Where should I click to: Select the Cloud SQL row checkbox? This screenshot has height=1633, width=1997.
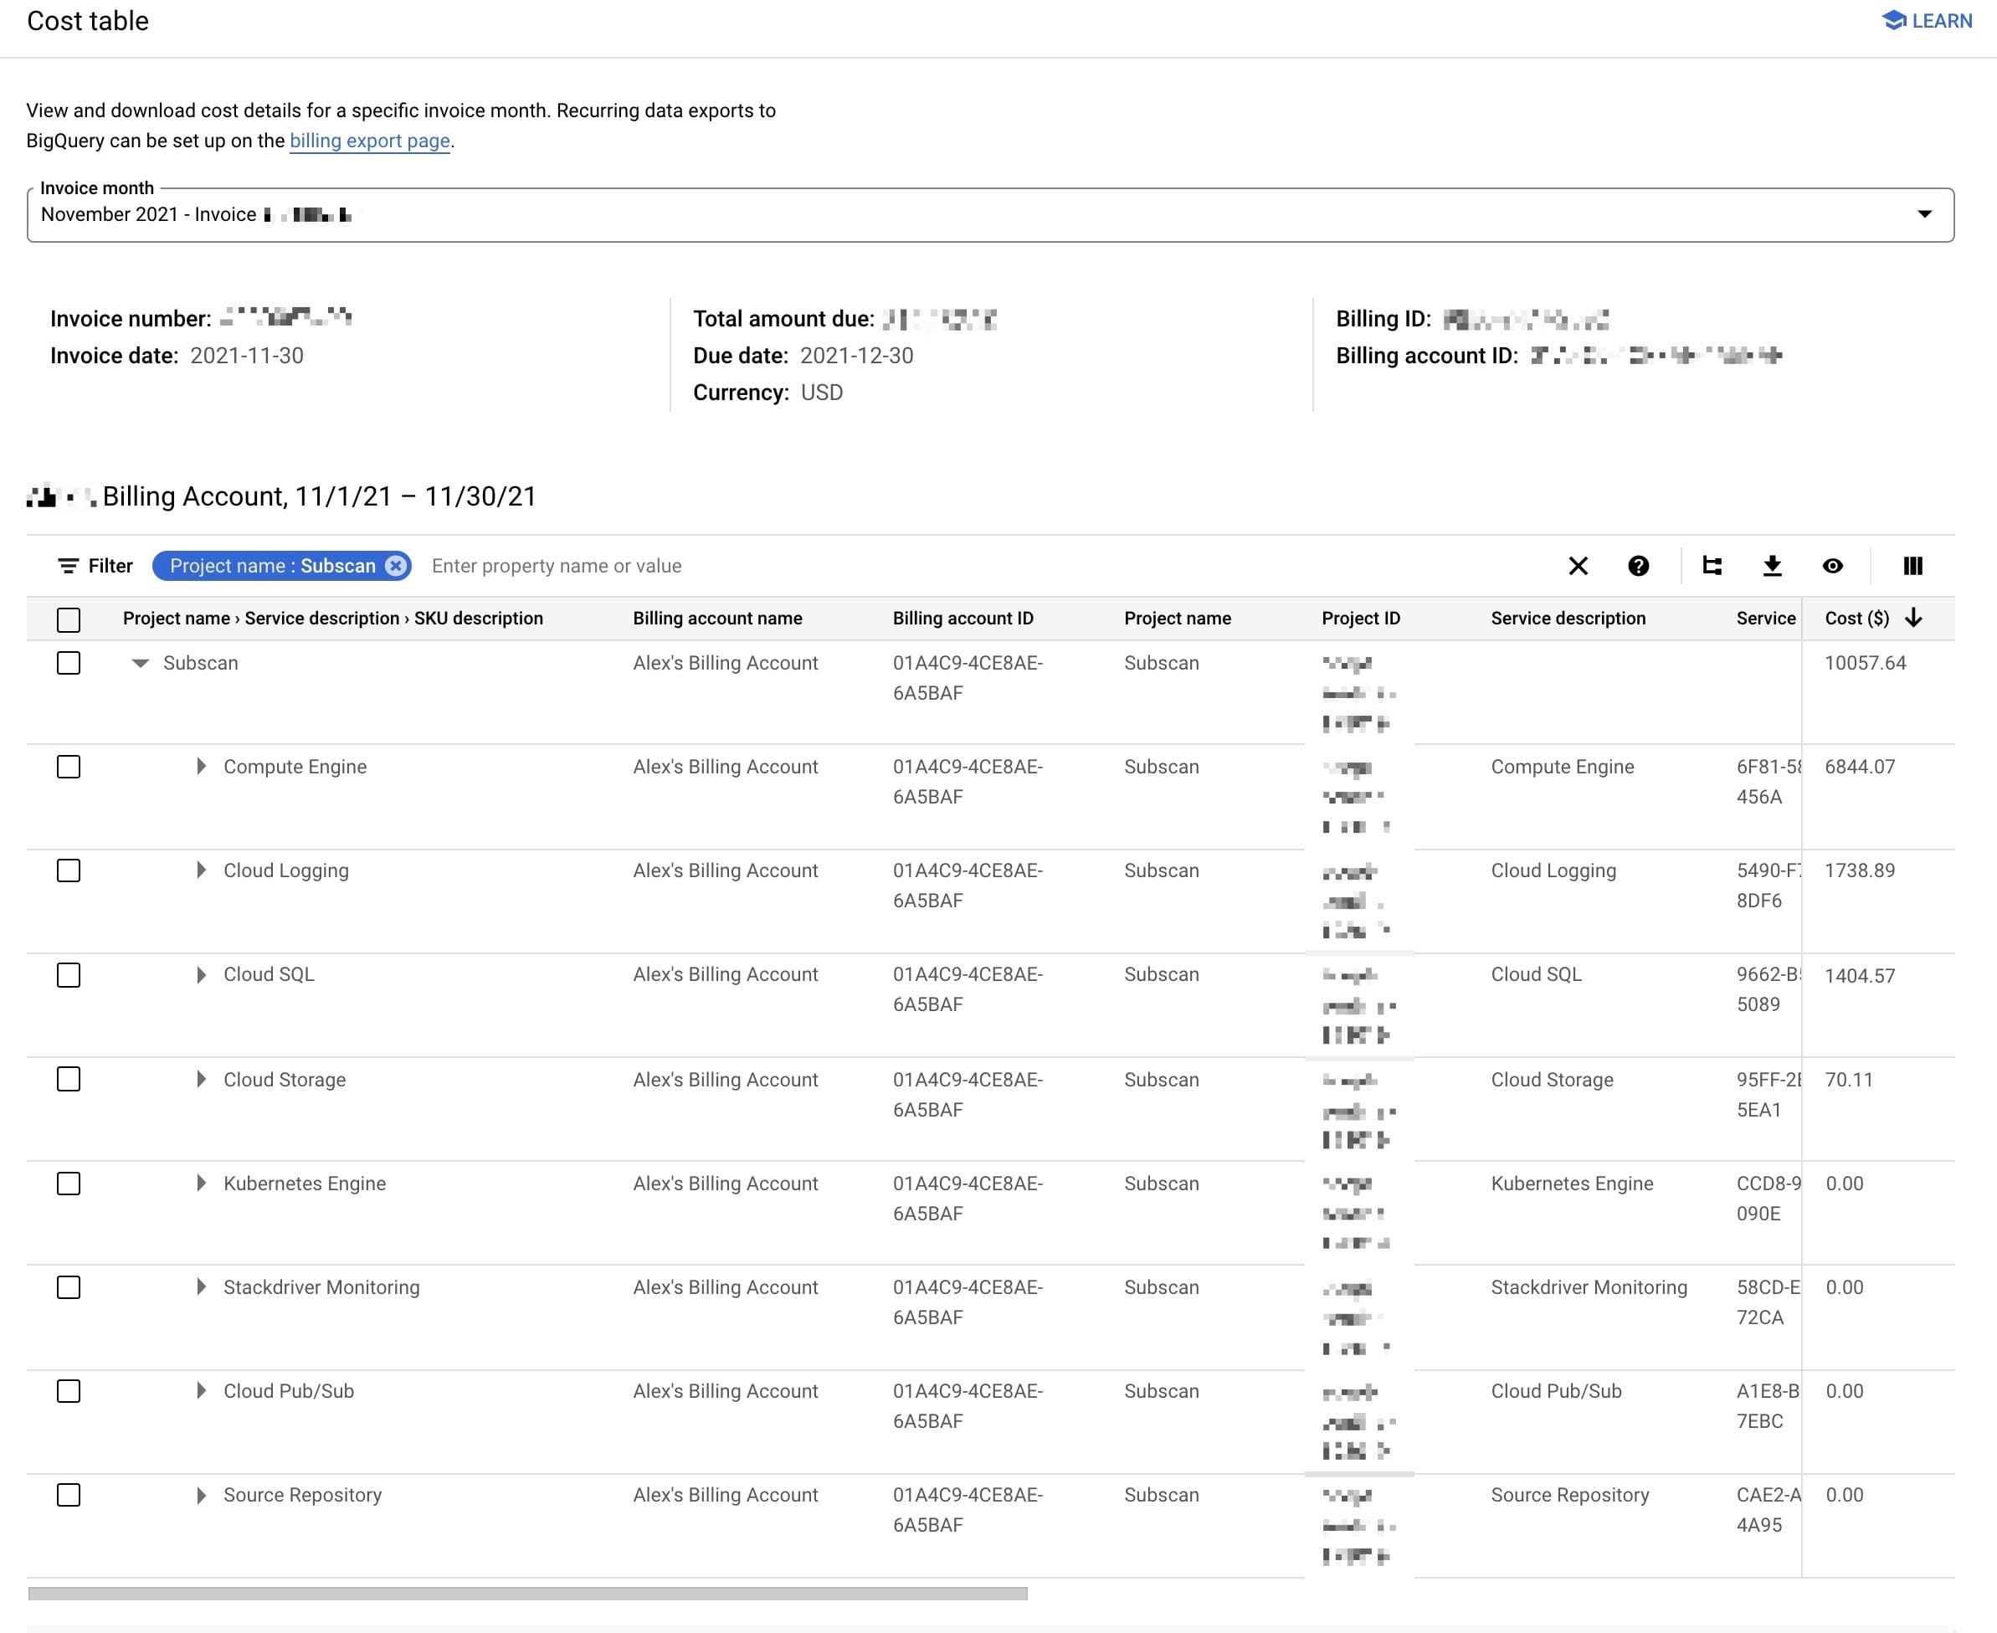tap(69, 974)
